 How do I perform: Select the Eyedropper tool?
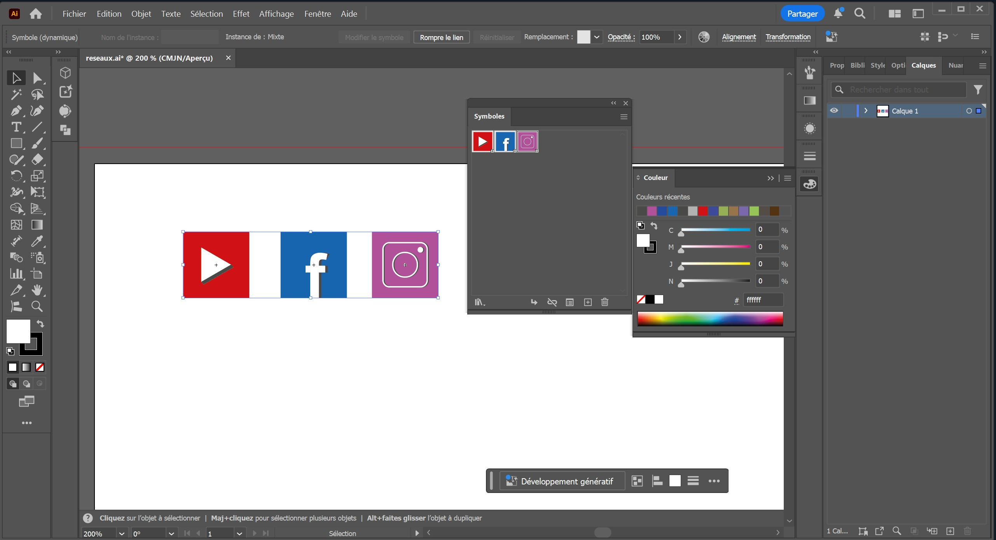pyautogui.click(x=37, y=241)
